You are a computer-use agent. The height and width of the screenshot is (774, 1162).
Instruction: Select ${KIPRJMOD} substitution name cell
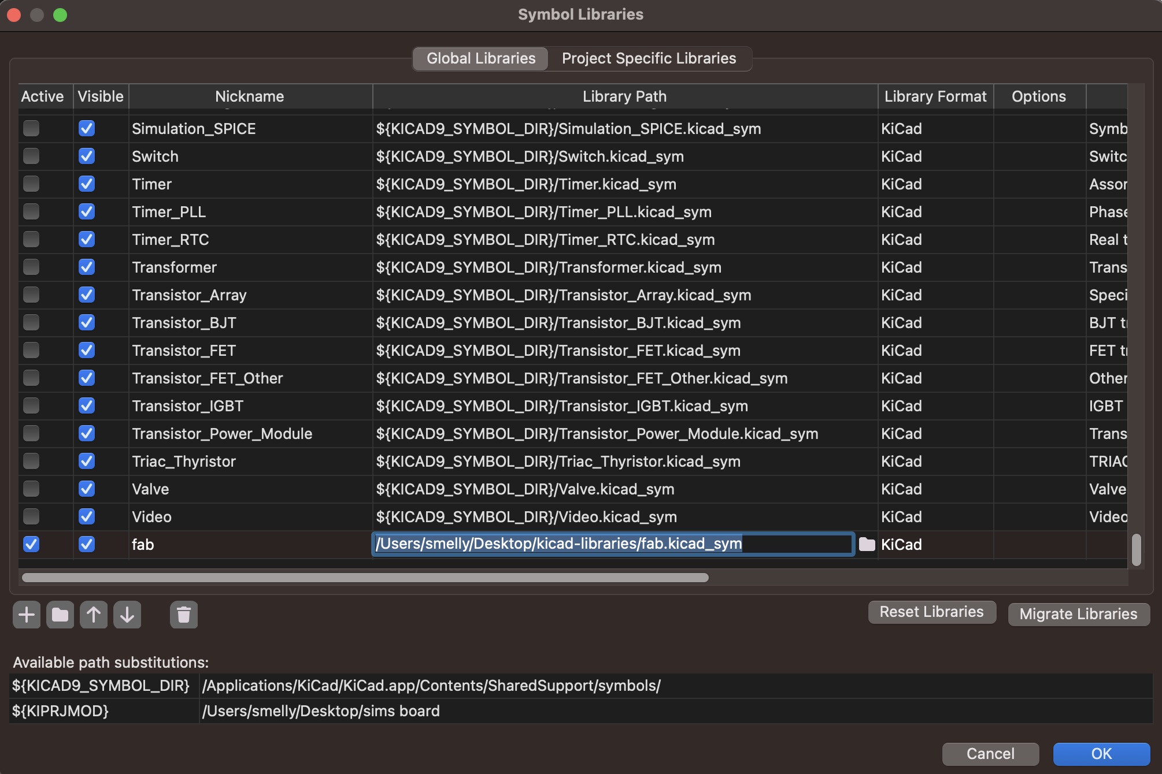pos(104,711)
